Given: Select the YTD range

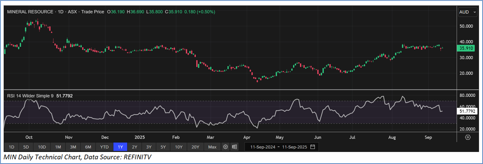Looking at the screenshot, I should click(104, 147).
